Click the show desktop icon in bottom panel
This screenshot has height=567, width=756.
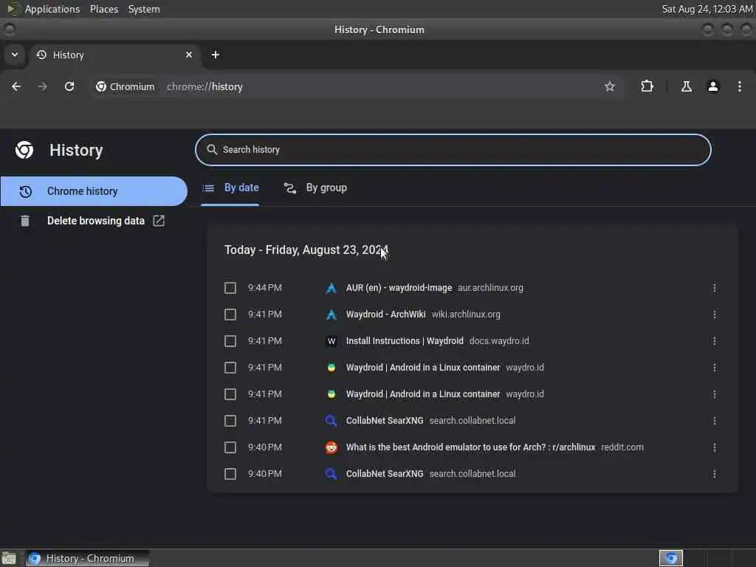9,558
